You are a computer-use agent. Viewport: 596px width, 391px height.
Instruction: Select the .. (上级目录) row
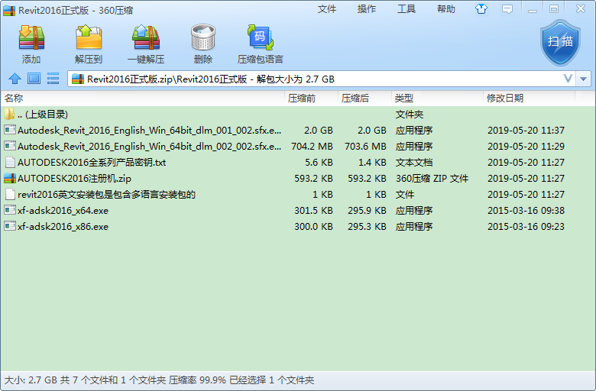298,114
